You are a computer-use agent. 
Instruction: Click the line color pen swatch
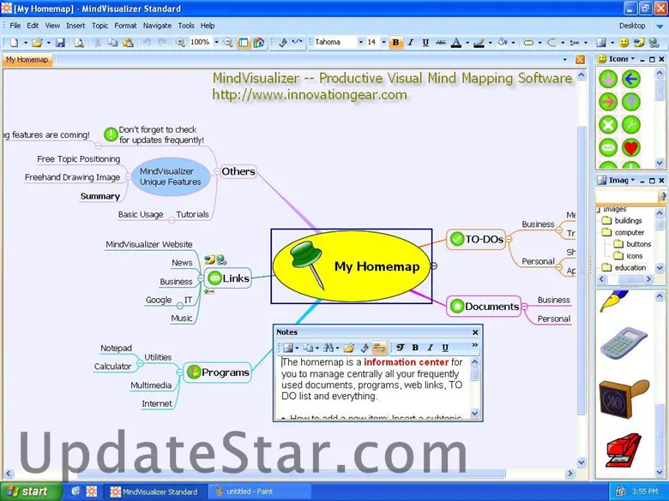pos(479,42)
